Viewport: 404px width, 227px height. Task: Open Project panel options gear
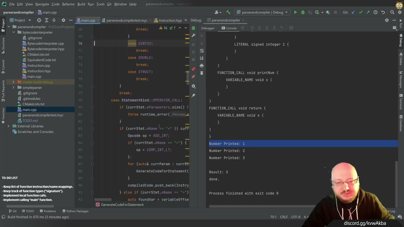(x=63, y=20)
